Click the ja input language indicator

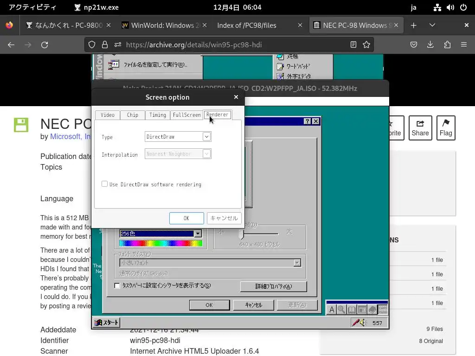(413, 7)
